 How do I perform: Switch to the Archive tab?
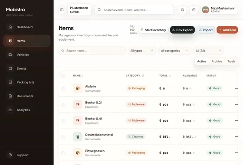click(217, 61)
